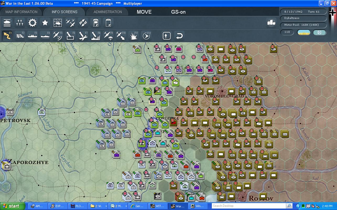Select the F4 amphibious transport mode
The image size is (337, 210).
45,36
